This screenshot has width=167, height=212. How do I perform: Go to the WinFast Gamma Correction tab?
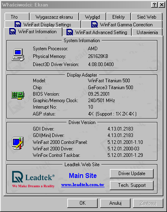pos(122,24)
